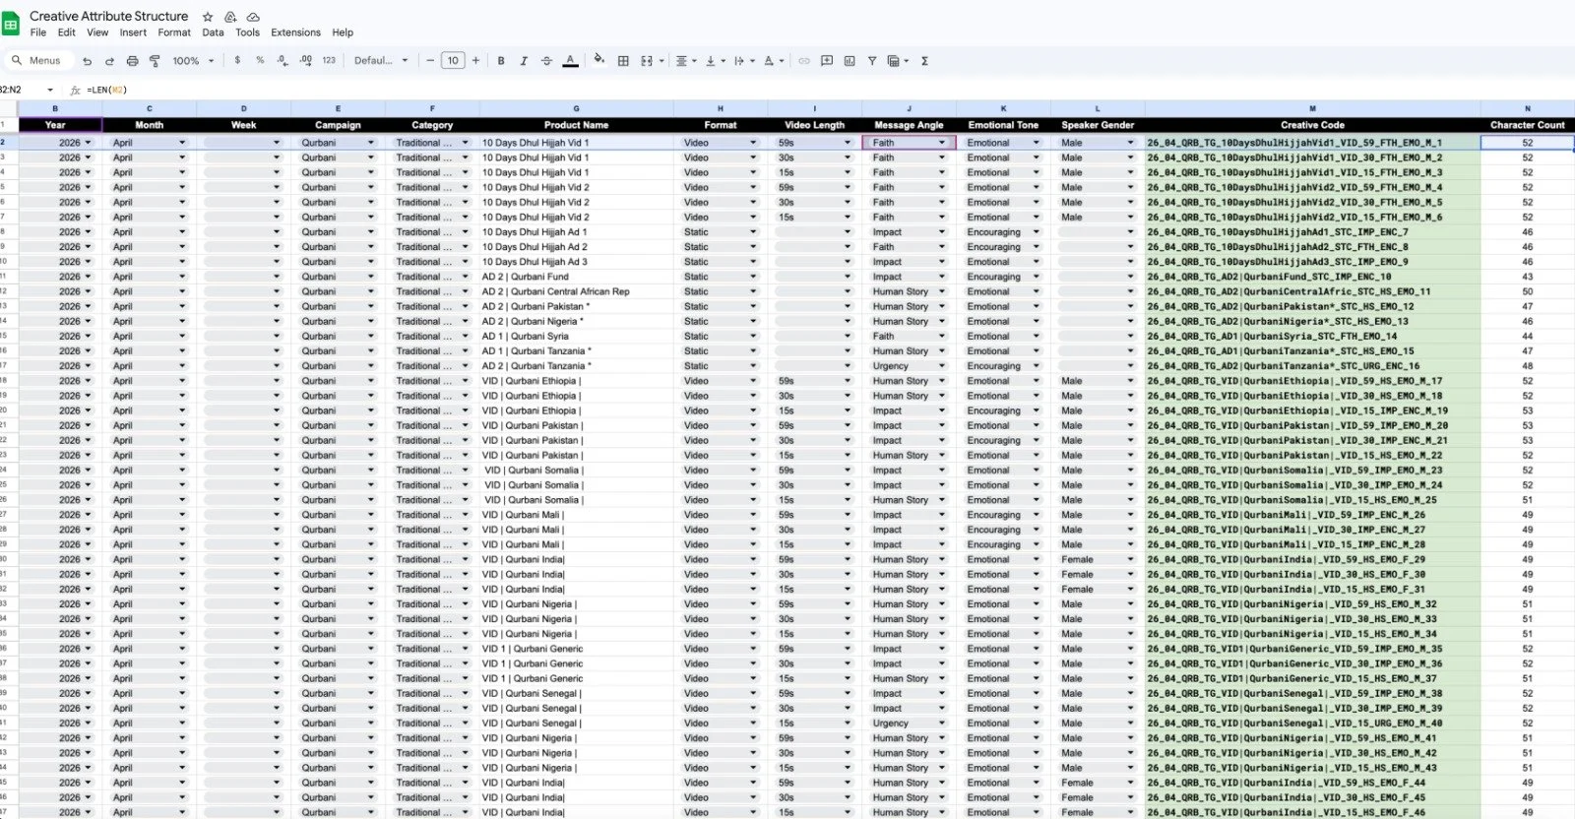Select column M header letter
Viewport: 1575px width, 819px height.
[1312, 108]
